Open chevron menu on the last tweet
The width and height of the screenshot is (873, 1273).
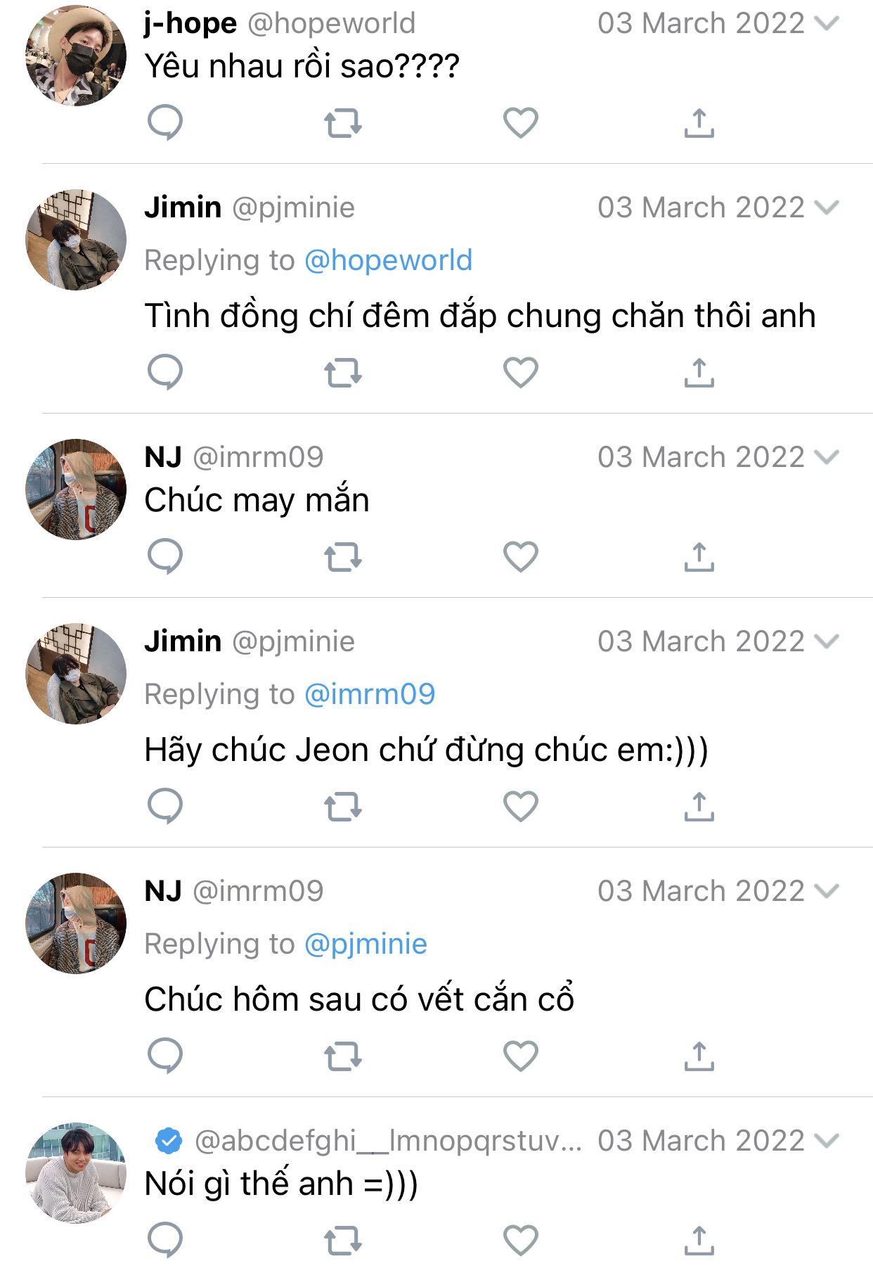coord(827,1141)
